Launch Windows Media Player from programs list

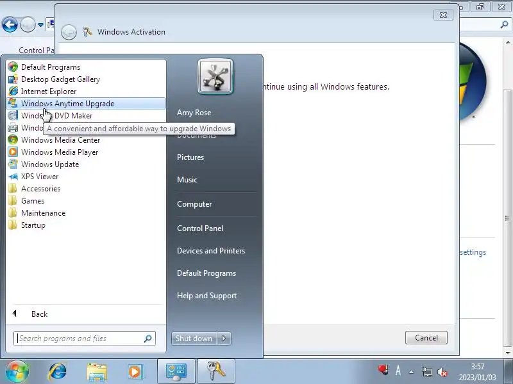pos(86,152)
